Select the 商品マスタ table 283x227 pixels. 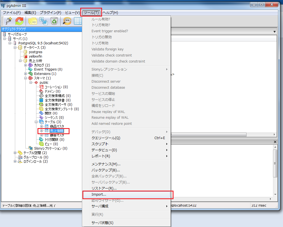click(x=57, y=126)
